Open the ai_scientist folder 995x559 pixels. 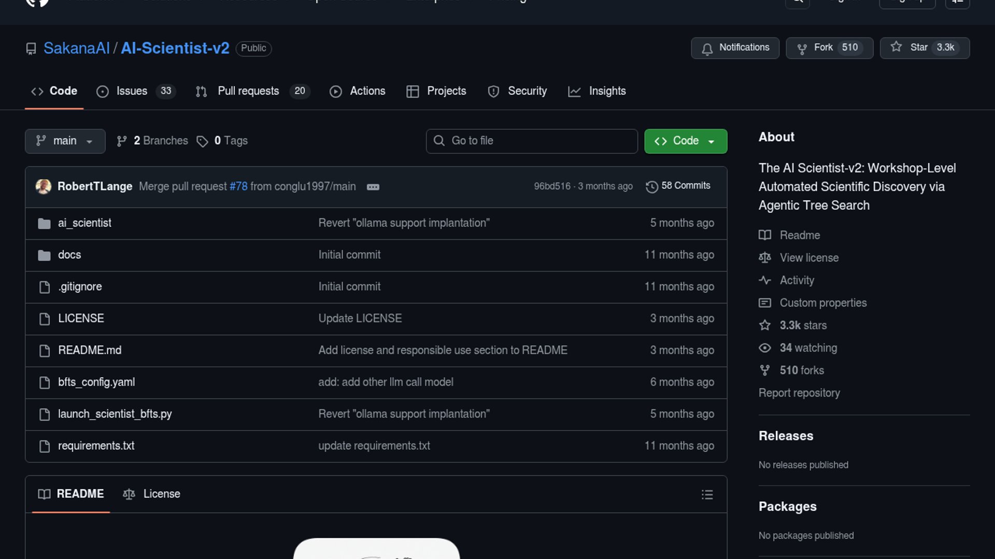84,223
